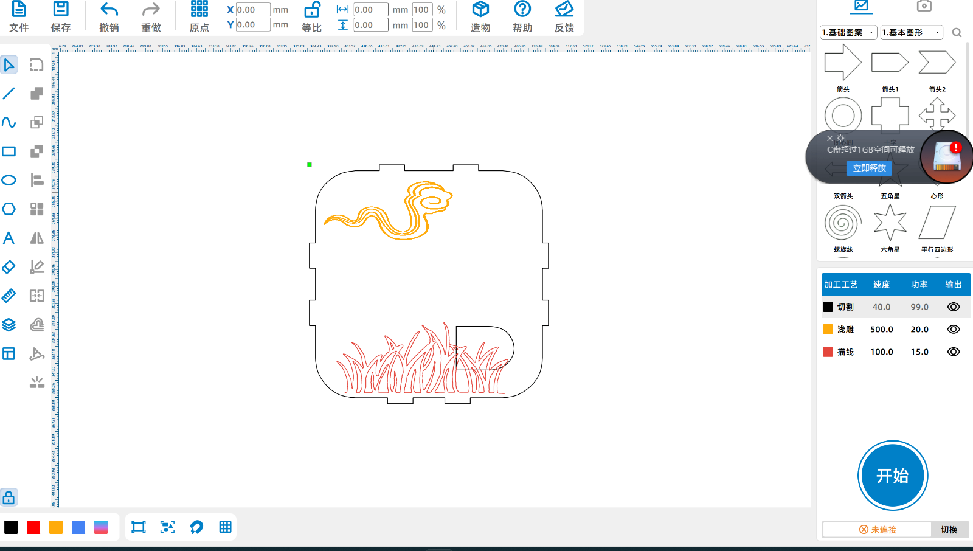Open the 1.基本图形 subcategory dropdown

click(x=911, y=32)
